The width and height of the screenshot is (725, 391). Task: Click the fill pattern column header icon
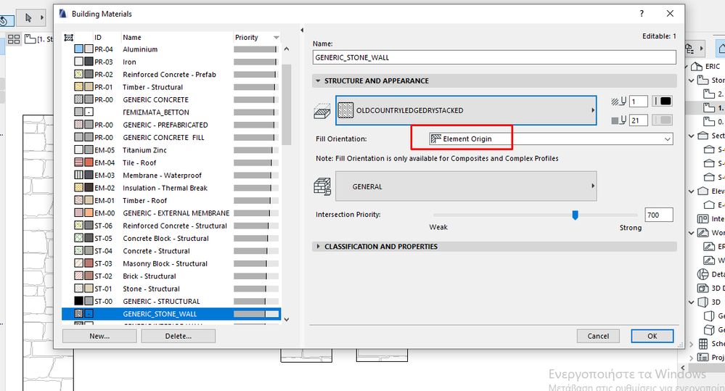coord(69,38)
